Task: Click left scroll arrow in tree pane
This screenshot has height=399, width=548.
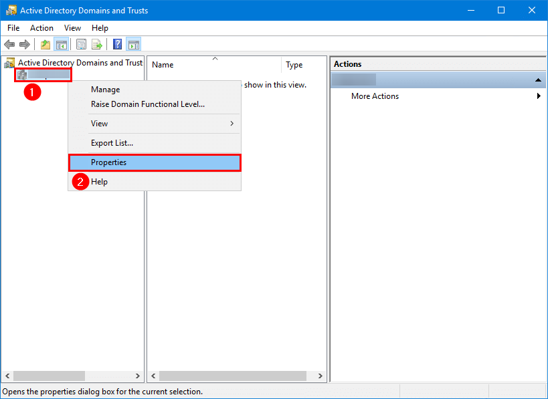Action: [7, 376]
